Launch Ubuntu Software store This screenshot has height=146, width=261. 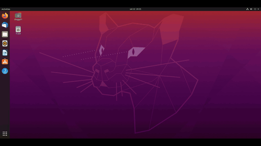[5, 62]
